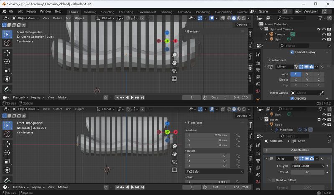The image size is (334, 195).
Task: Select the Rotate tool in upper viewport
Action: click(7, 61)
